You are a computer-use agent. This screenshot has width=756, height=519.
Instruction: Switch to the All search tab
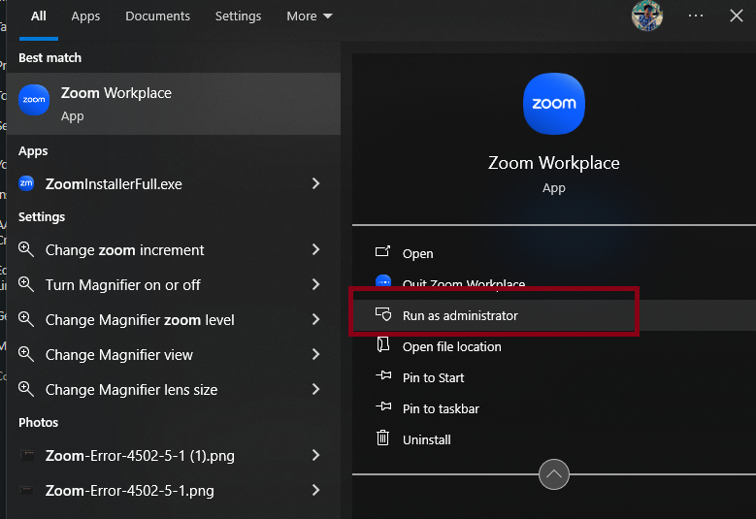point(39,16)
